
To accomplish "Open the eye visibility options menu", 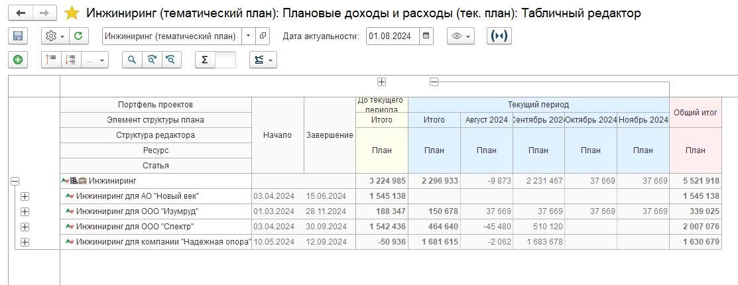I will coord(460,36).
